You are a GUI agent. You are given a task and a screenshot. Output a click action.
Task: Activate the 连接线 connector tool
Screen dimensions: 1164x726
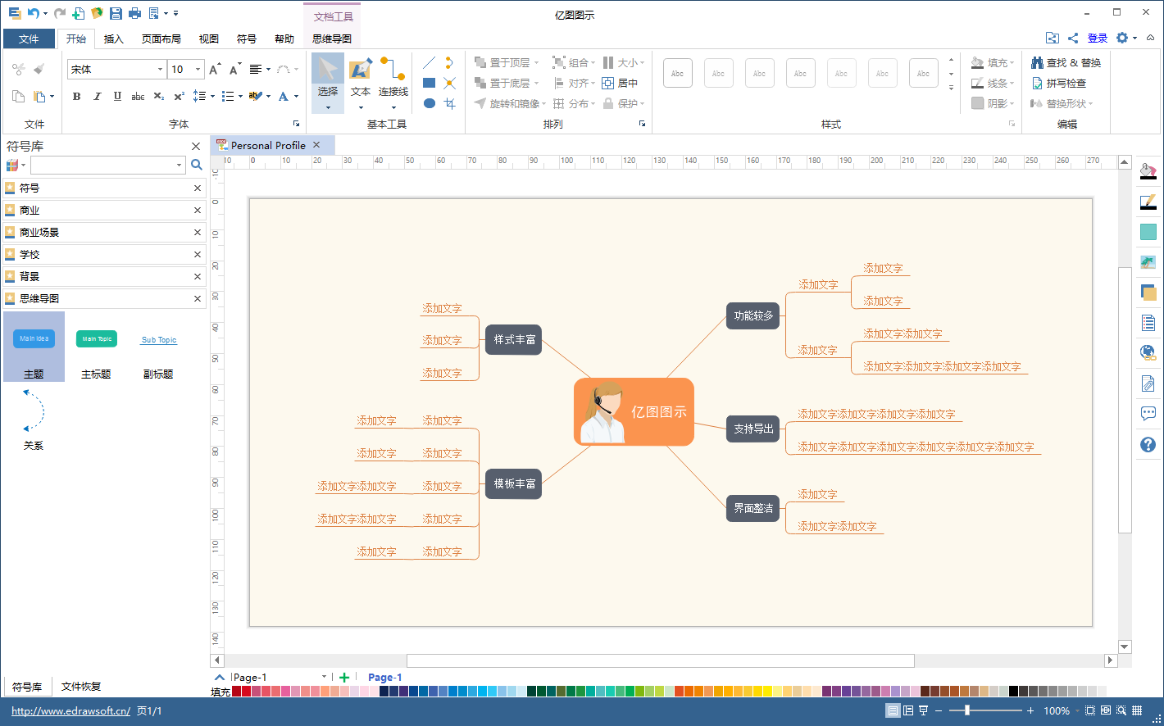393,83
